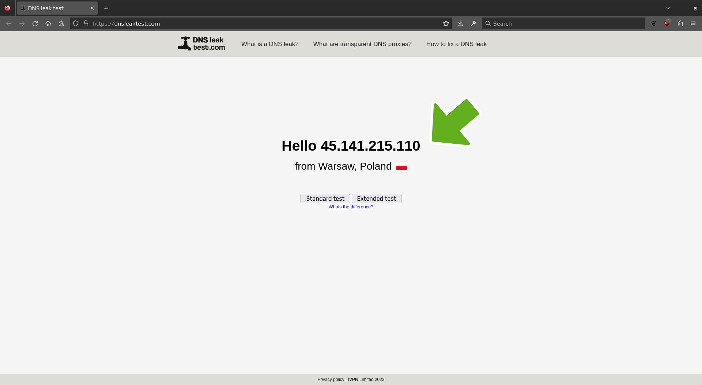
Task: Open a new tab
Action: 106,8
